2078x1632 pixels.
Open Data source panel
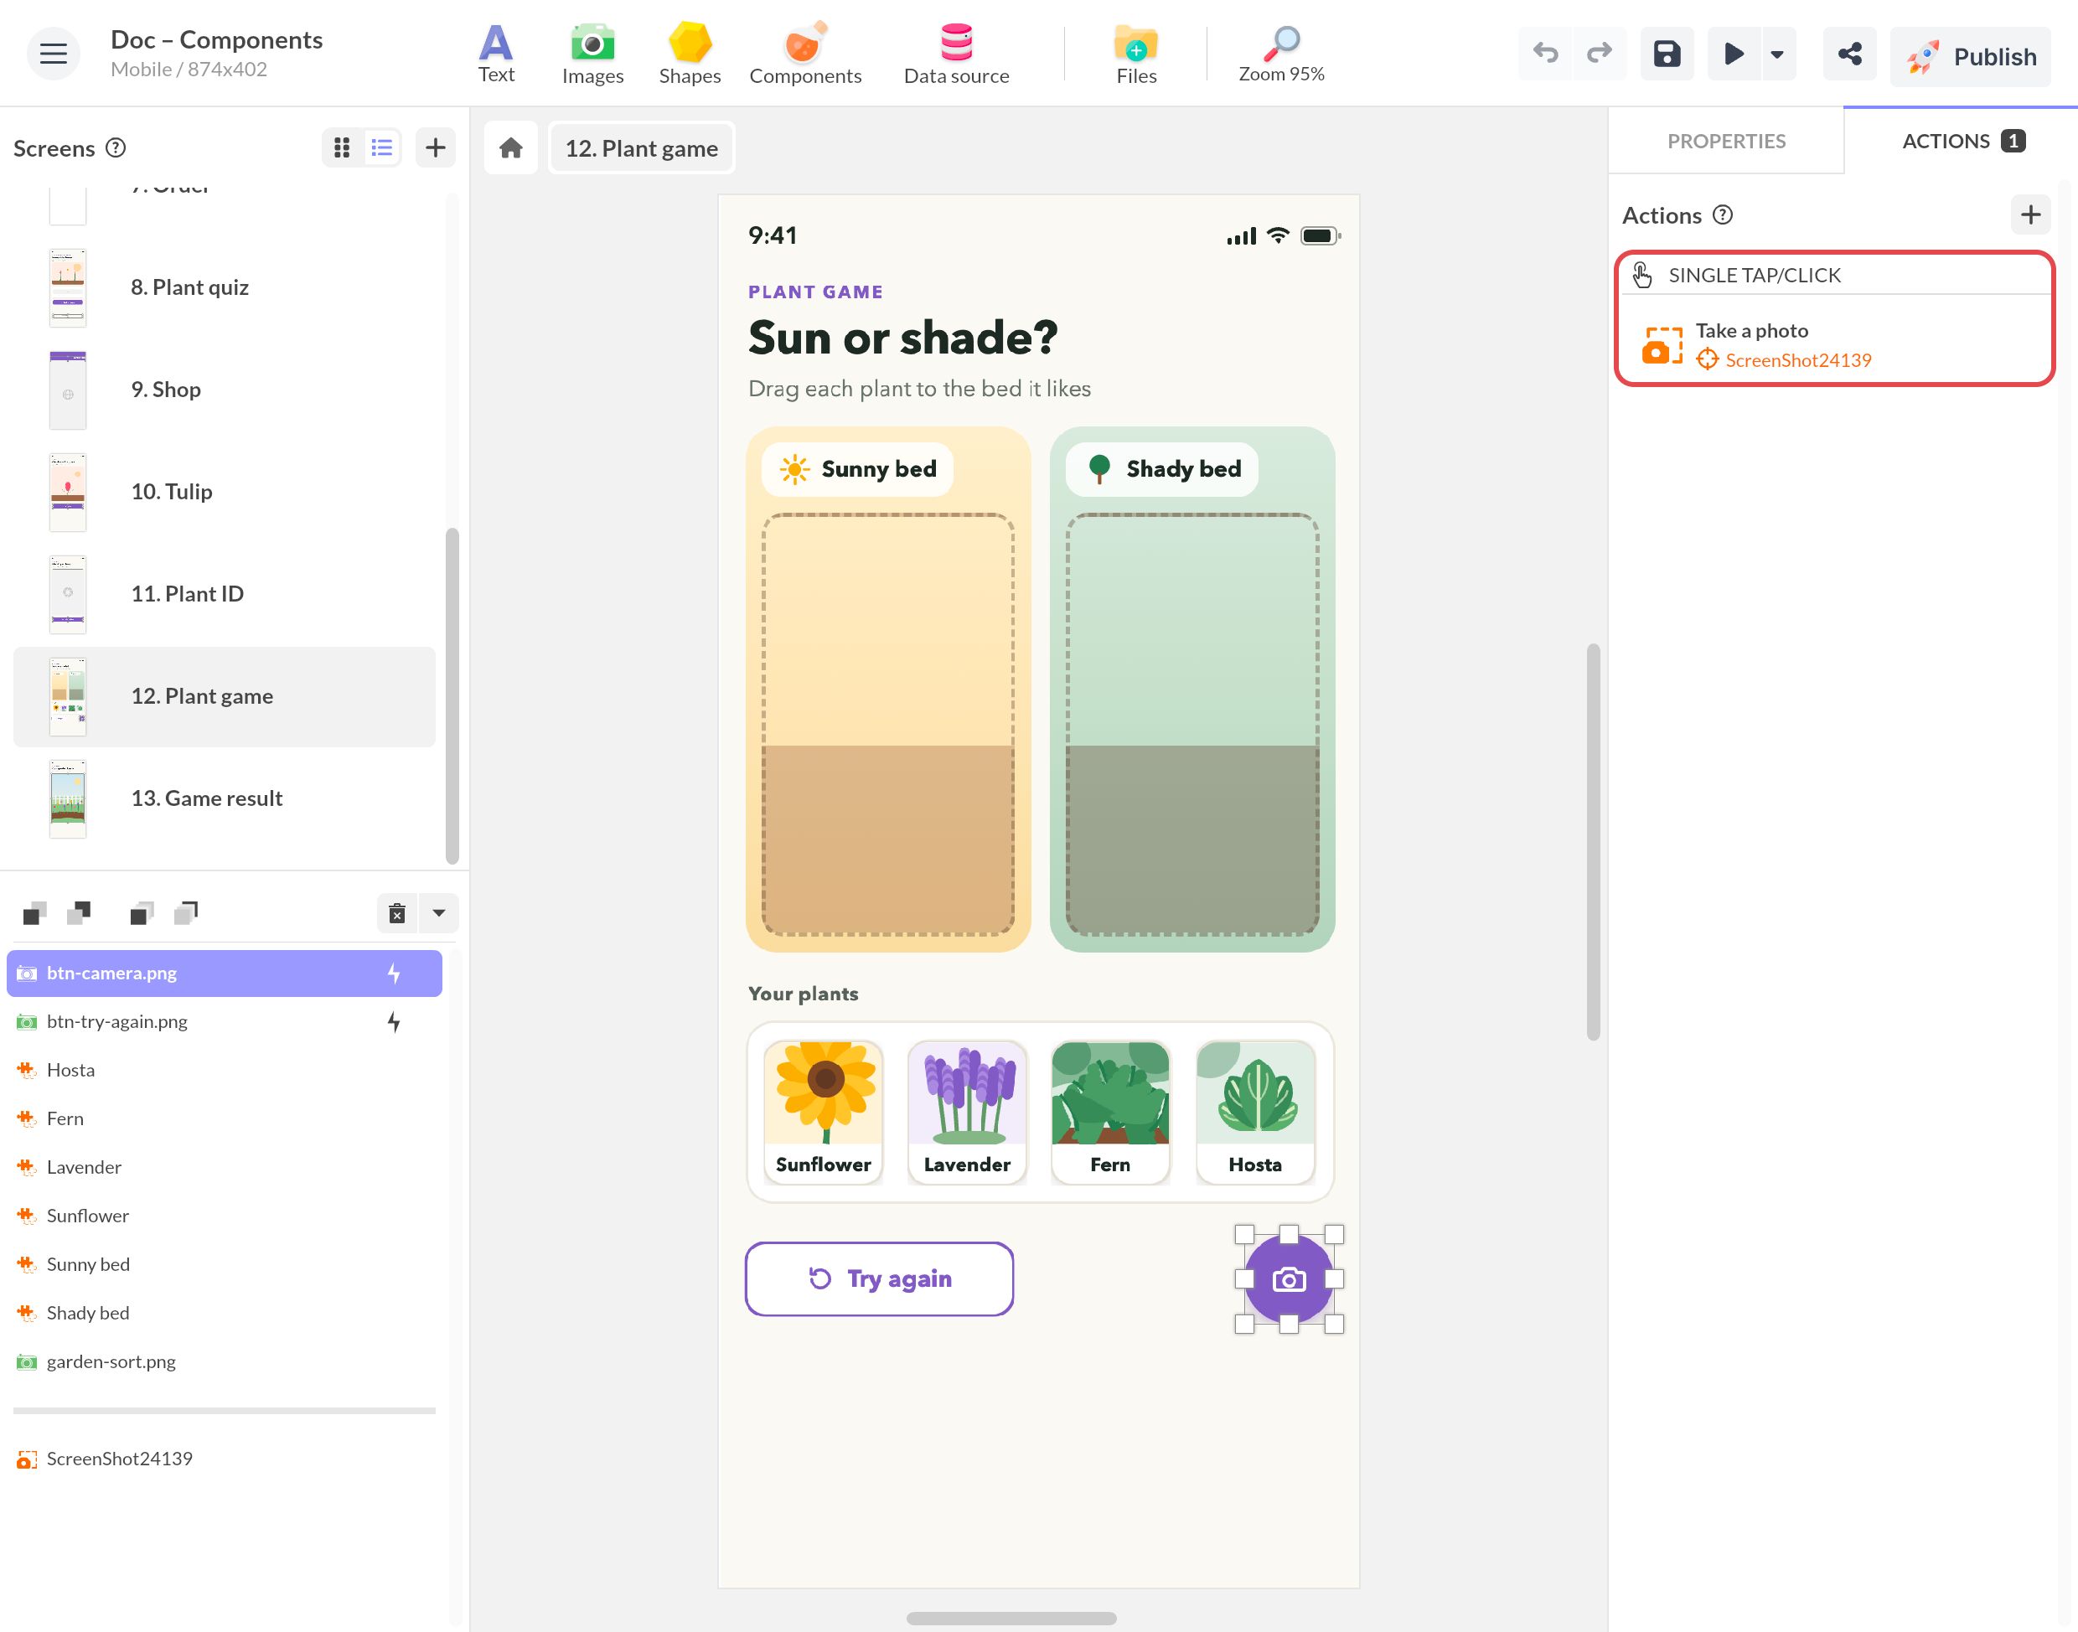(955, 54)
